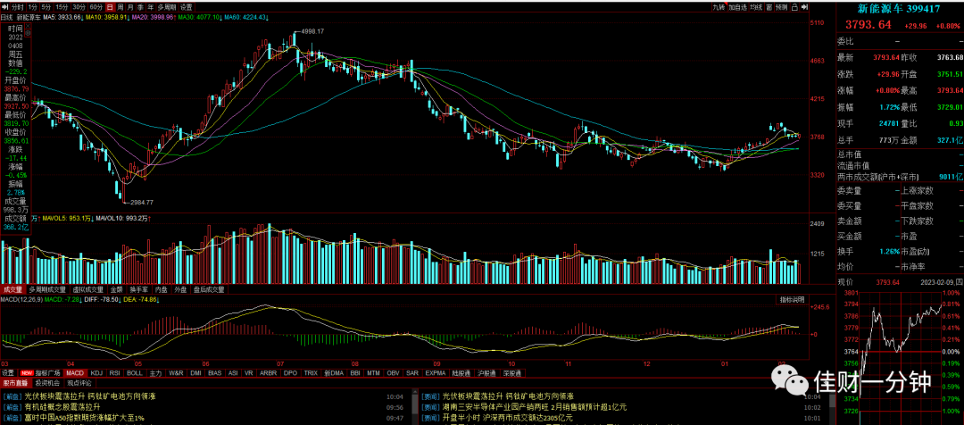Select the DPO indicator tab
Viewport: 964px width, 425px height.
pyautogui.click(x=291, y=372)
